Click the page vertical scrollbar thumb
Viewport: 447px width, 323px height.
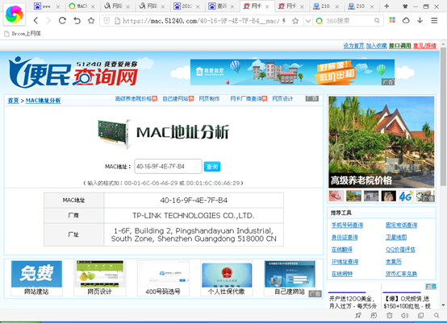tap(443, 117)
